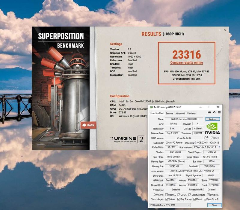Click the GPU-Z refresh icon
This screenshot has height=210, width=240.
click(214, 113)
